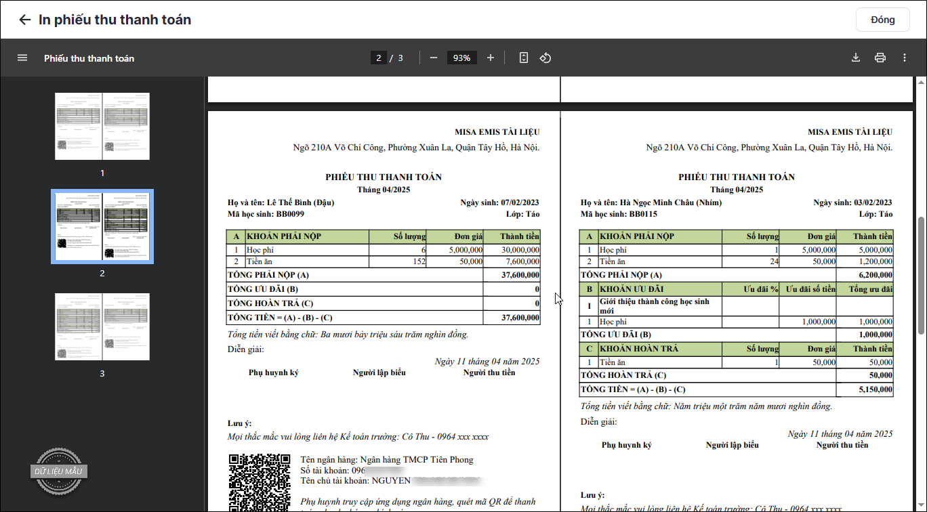
Task: Click the 37,600,000 TỔNG TIỀN value
Action: tap(519, 318)
